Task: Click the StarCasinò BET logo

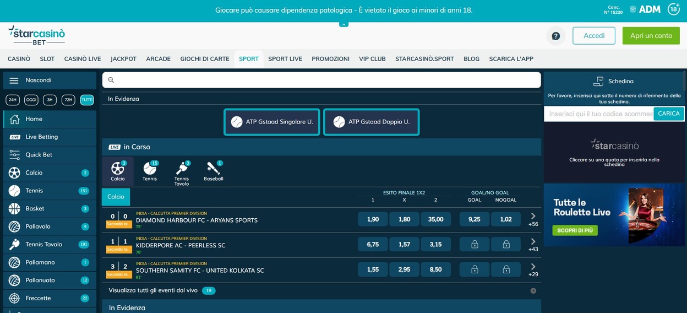Action: pos(36,35)
